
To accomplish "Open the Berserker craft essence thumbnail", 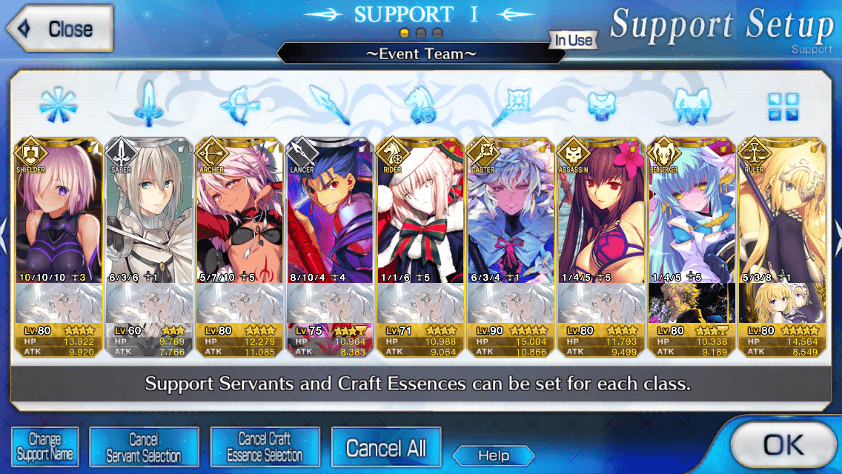I will coord(692,304).
